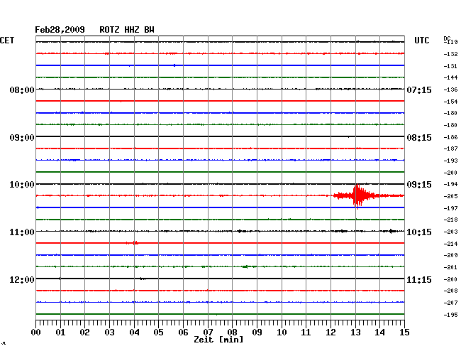
Task: Click the DC value -201
Action: click(450, 267)
